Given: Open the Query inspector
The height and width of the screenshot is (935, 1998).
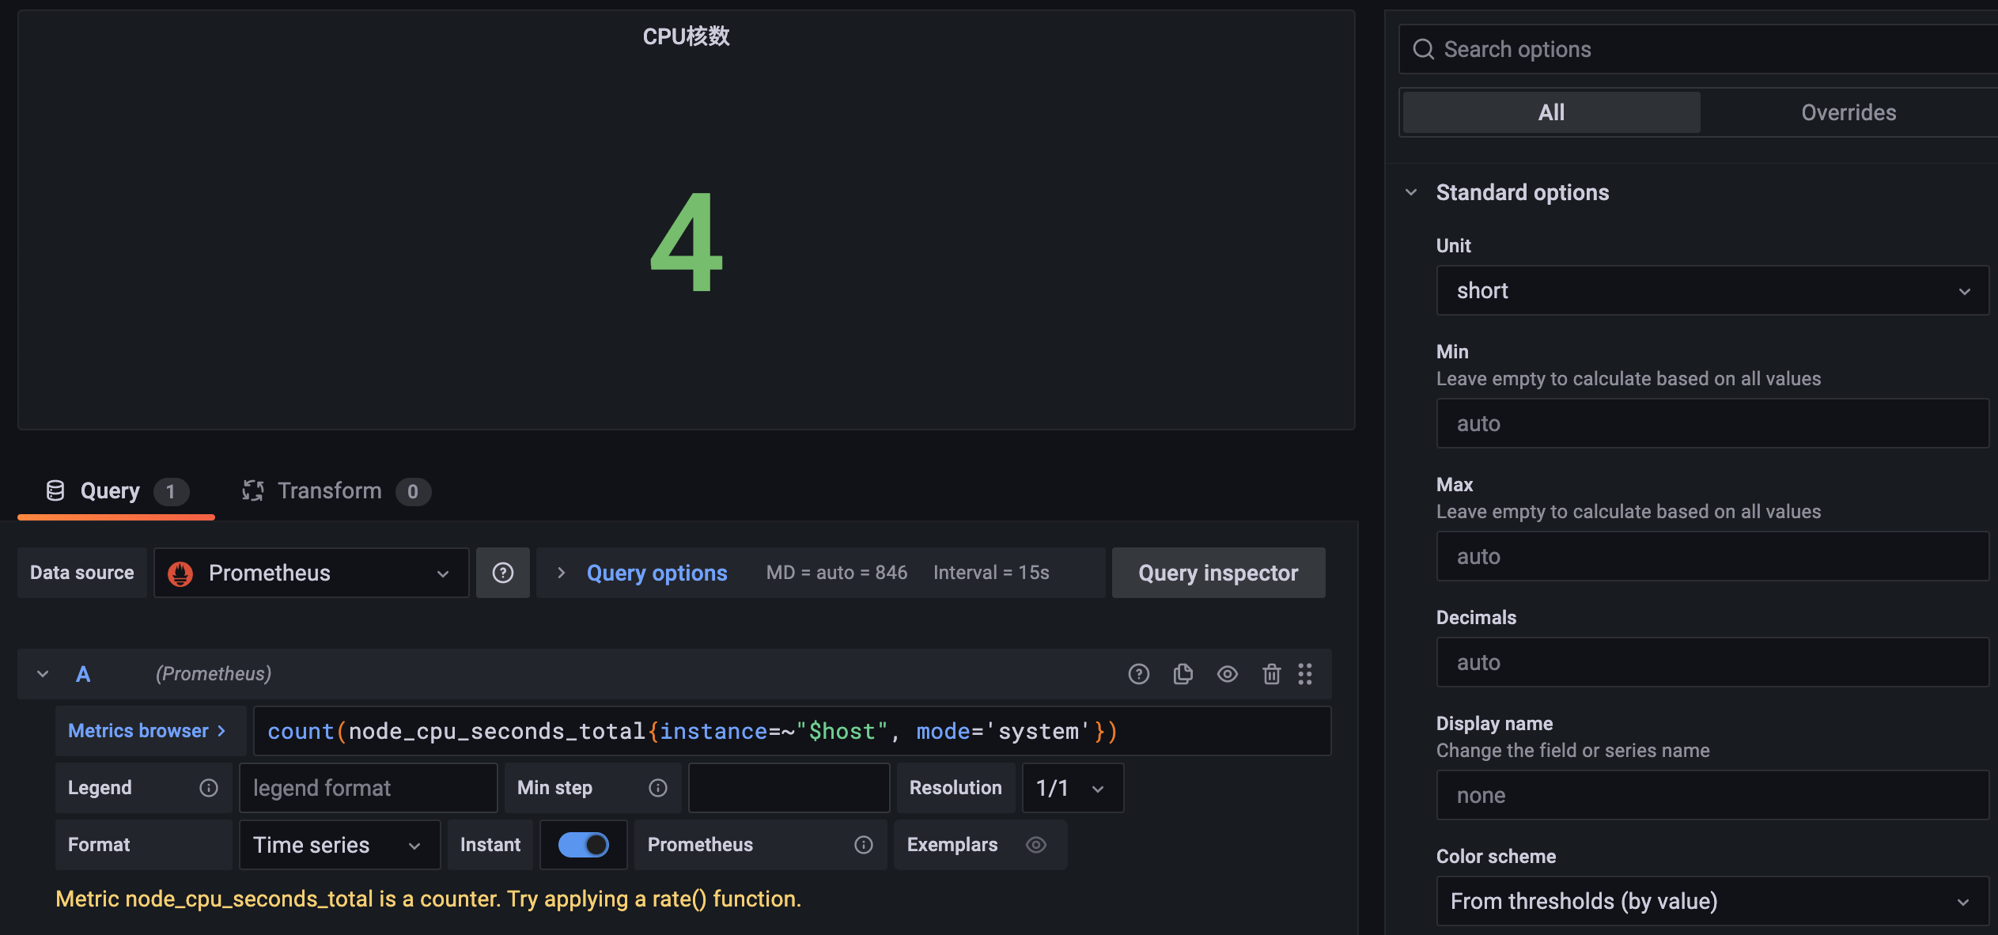Looking at the screenshot, I should (1218, 573).
